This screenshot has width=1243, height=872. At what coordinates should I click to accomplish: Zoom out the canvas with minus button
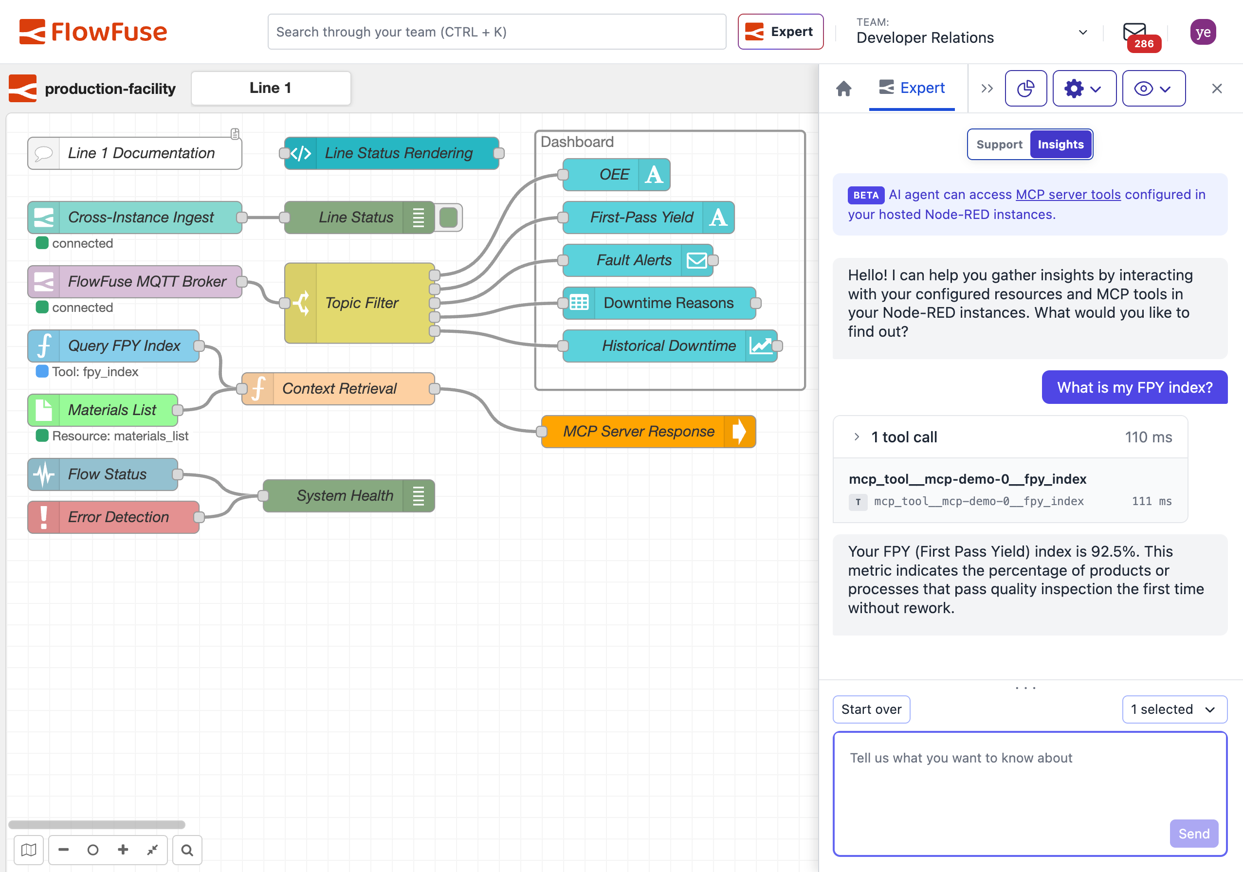click(x=63, y=851)
